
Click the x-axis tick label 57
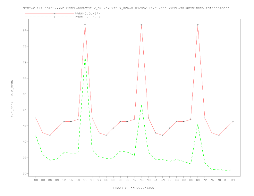click(x=170, y=180)
